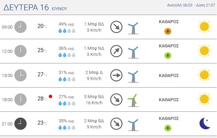Click the sunrise and sunset times text
This screenshot has width=217, height=138.
[x=191, y=5]
